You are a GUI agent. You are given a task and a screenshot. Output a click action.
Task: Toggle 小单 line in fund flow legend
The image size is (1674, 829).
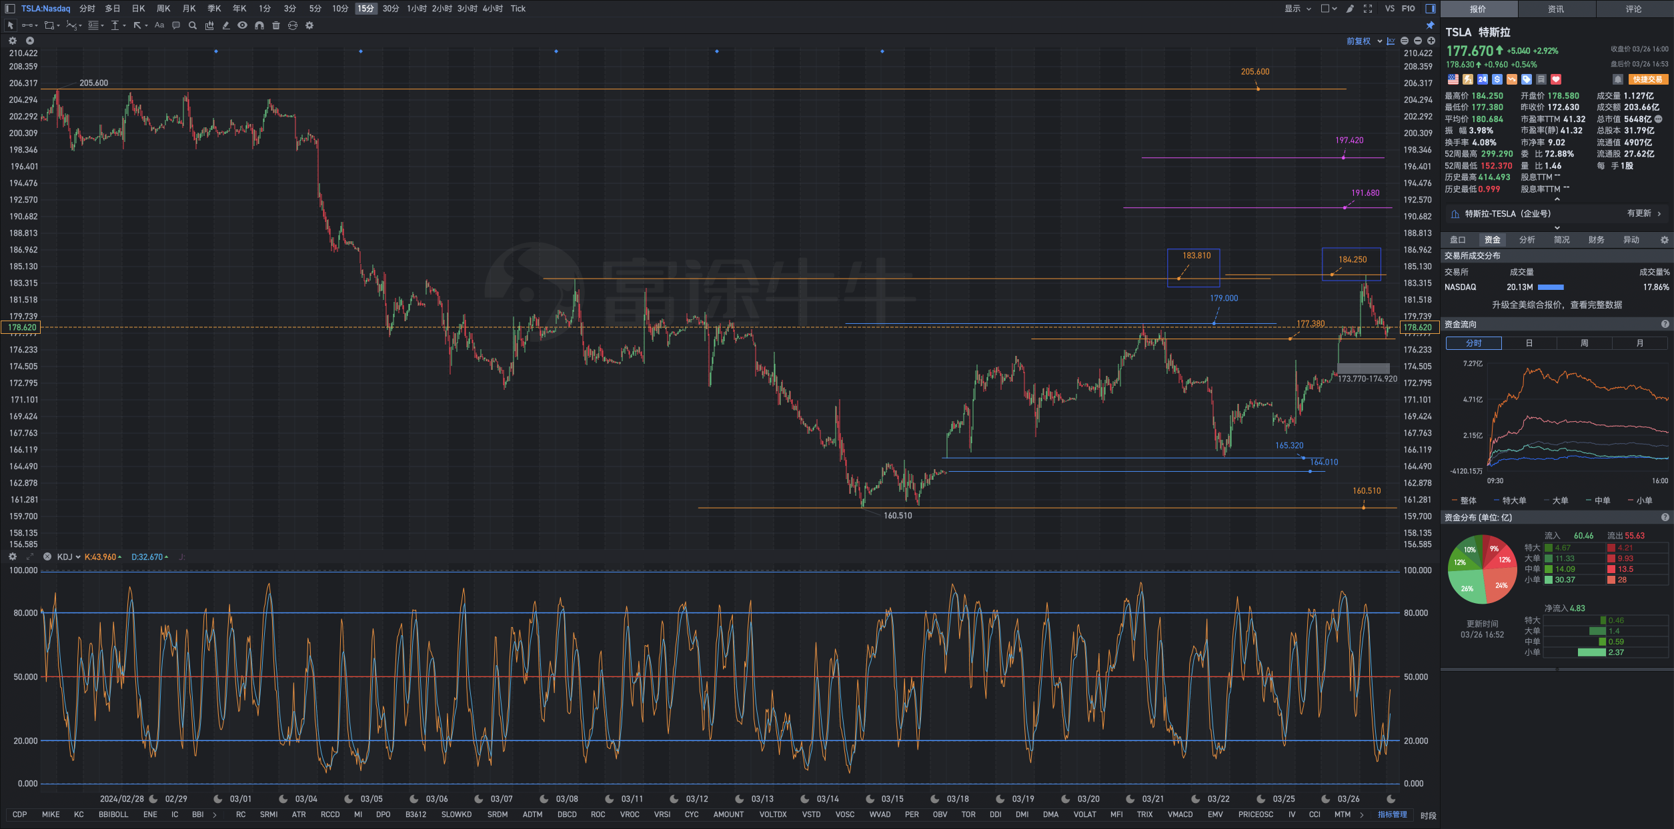point(1640,500)
